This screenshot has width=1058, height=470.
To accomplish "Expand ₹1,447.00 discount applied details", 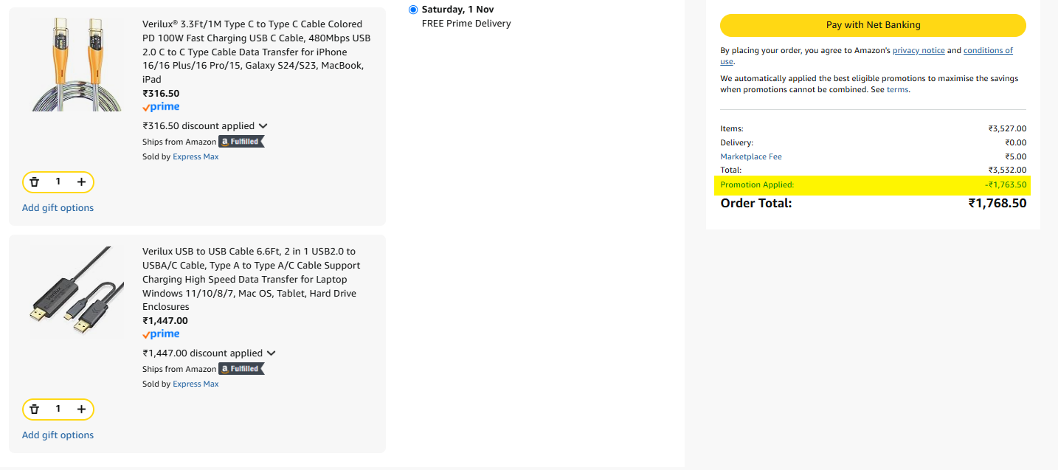I will (271, 353).
